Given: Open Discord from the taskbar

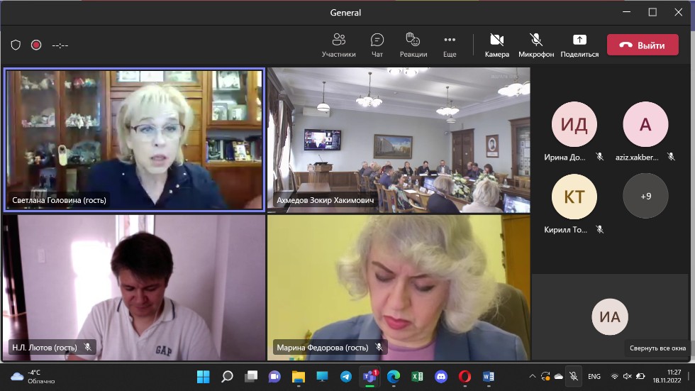Looking at the screenshot, I should click(441, 376).
